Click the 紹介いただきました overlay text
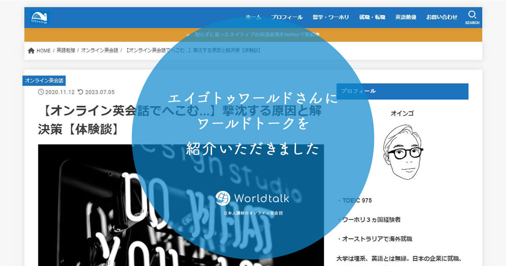 coord(253,149)
